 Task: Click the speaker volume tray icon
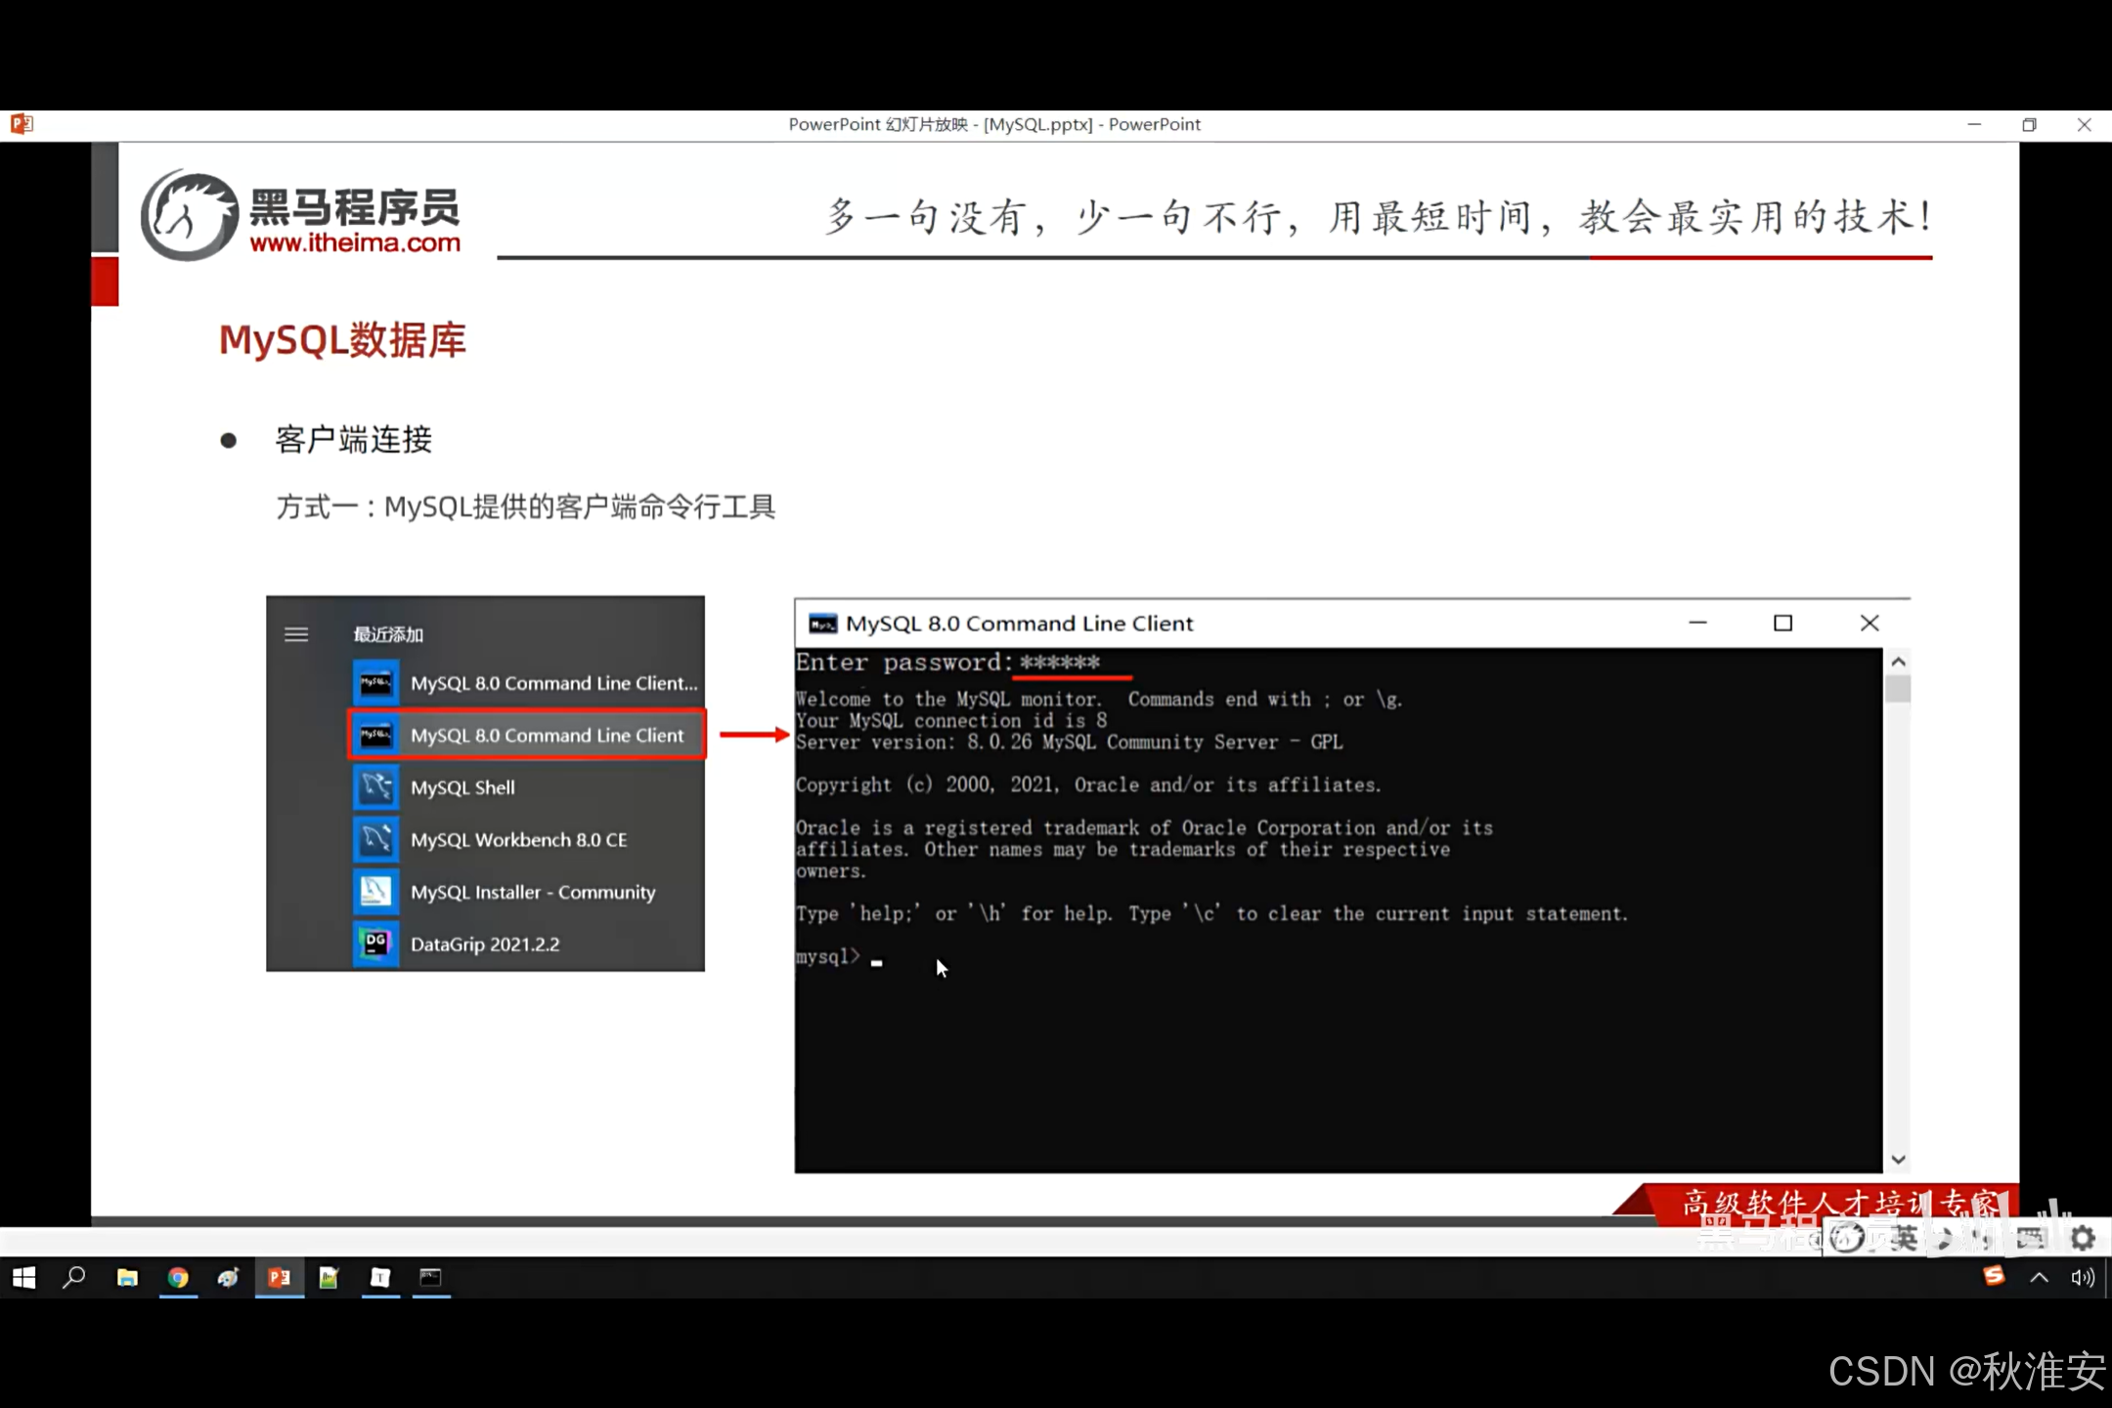2082,1278
